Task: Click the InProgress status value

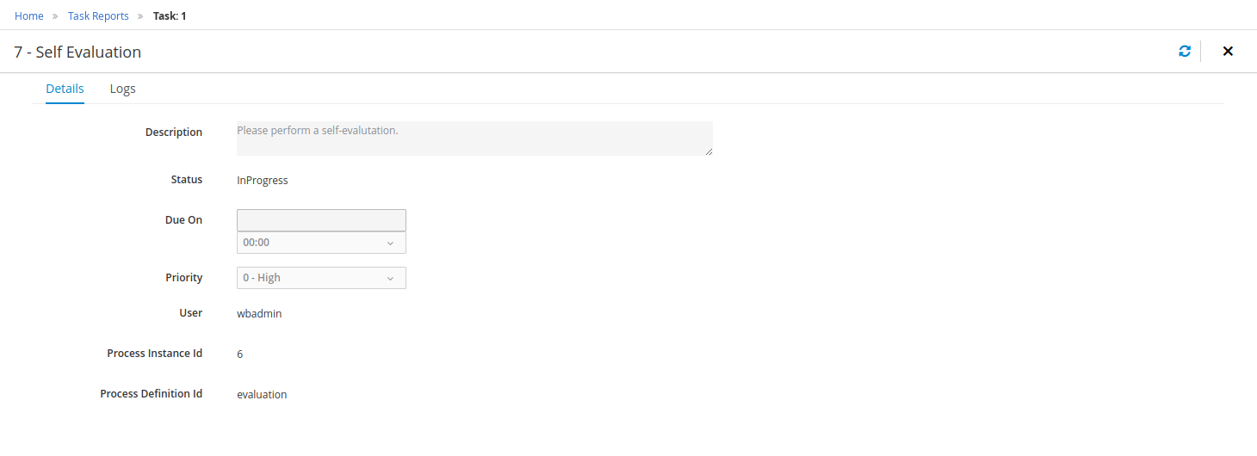Action: pyautogui.click(x=262, y=181)
